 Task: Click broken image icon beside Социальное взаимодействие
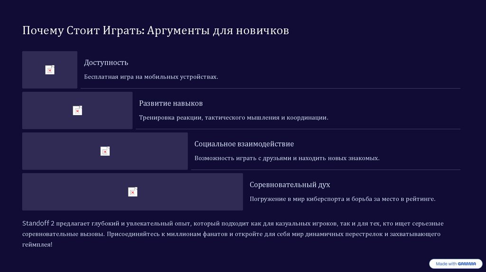pyautogui.click(x=105, y=151)
